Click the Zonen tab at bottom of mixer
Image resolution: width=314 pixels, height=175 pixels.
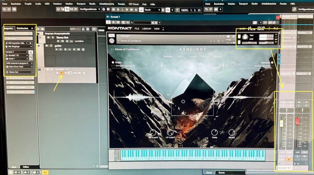click(x=221, y=172)
